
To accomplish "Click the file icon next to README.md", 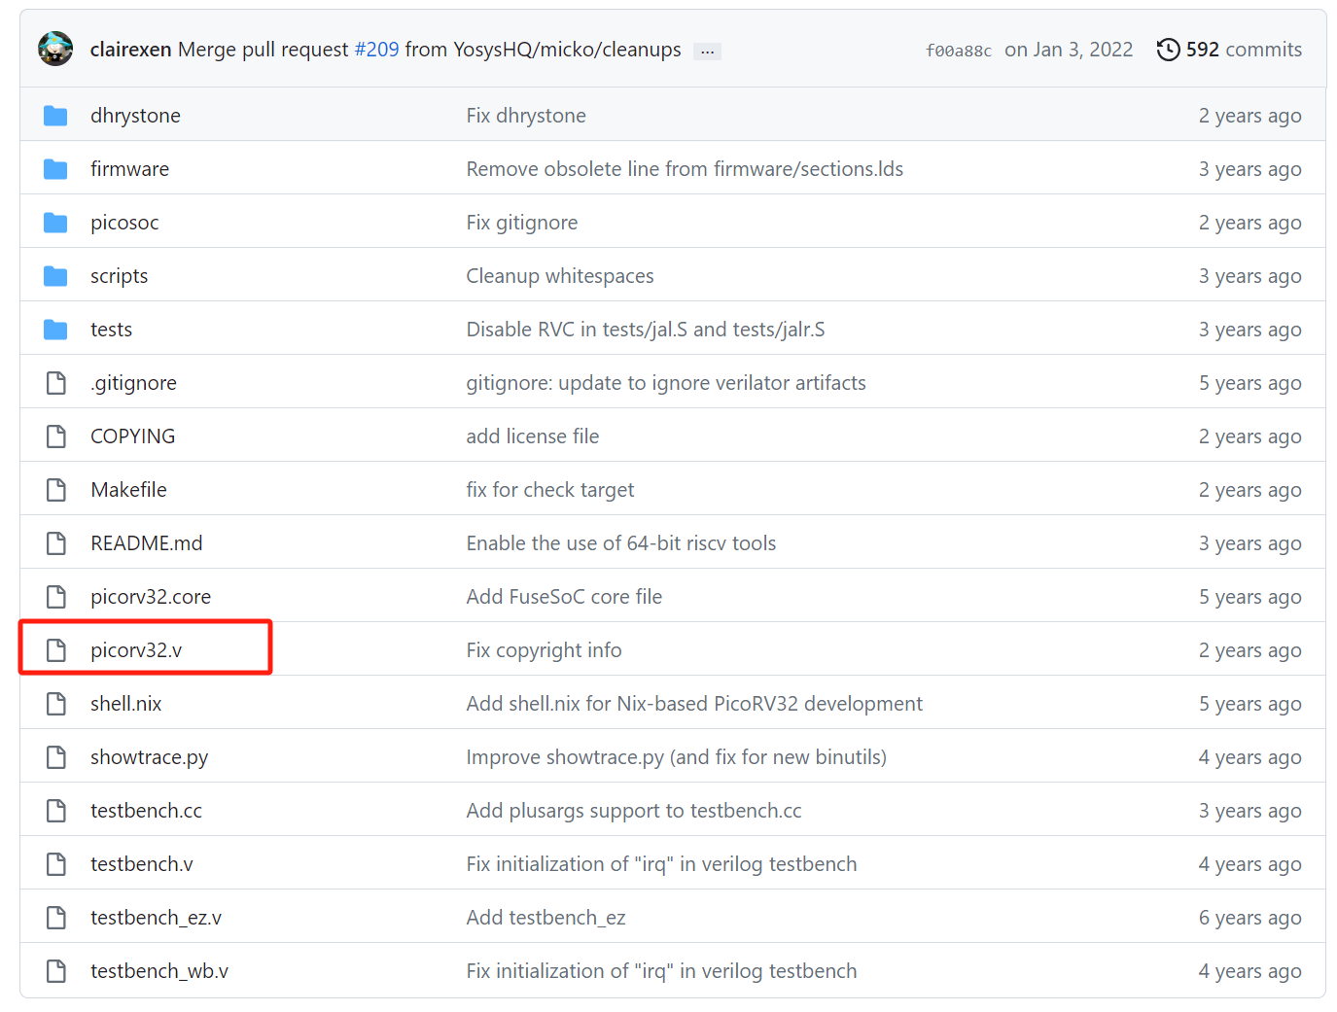I will tap(56, 543).
